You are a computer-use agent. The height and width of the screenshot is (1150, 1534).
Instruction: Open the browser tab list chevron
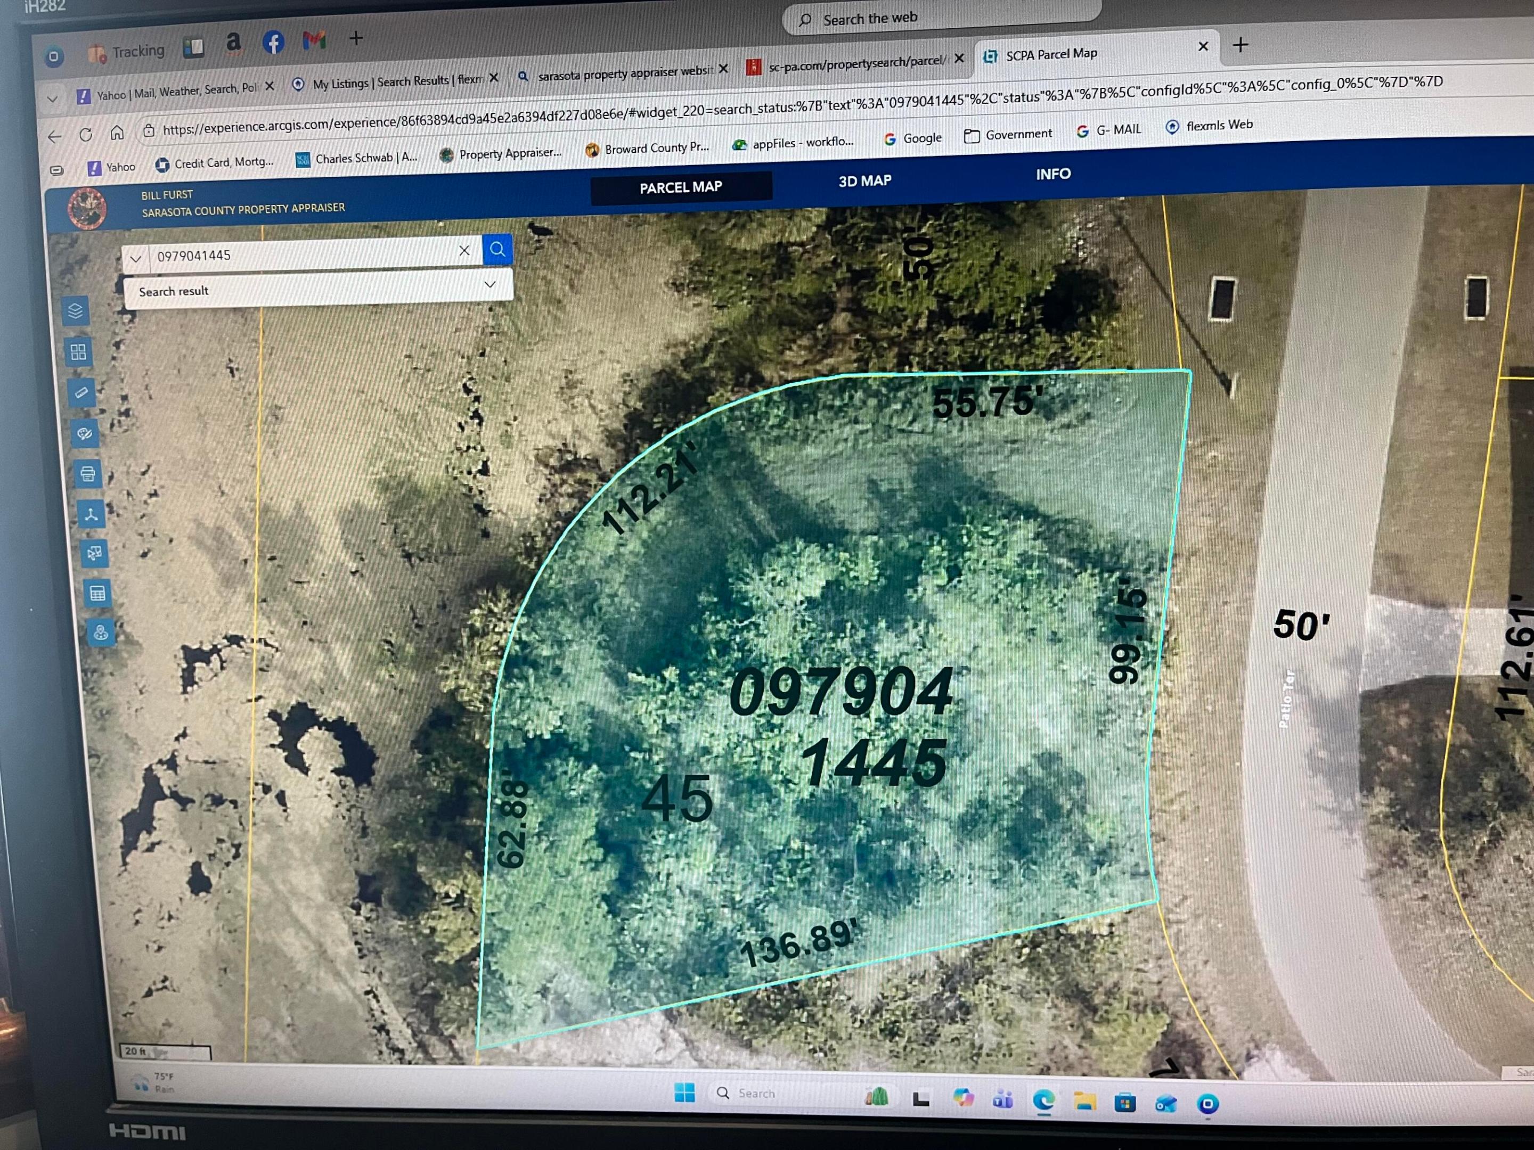(x=52, y=98)
